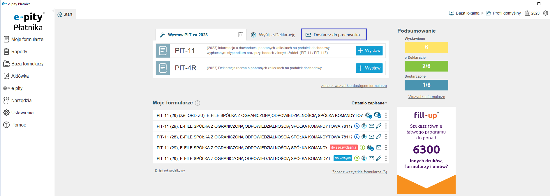550x196 pixels.
Task: Click the calendar icon in Wystaw PIT tab
Action: (241, 35)
